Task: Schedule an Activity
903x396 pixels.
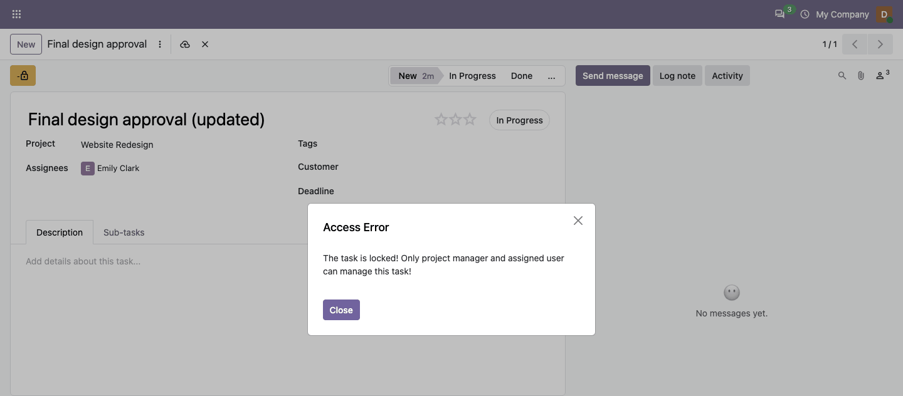Action: coord(727,76)
